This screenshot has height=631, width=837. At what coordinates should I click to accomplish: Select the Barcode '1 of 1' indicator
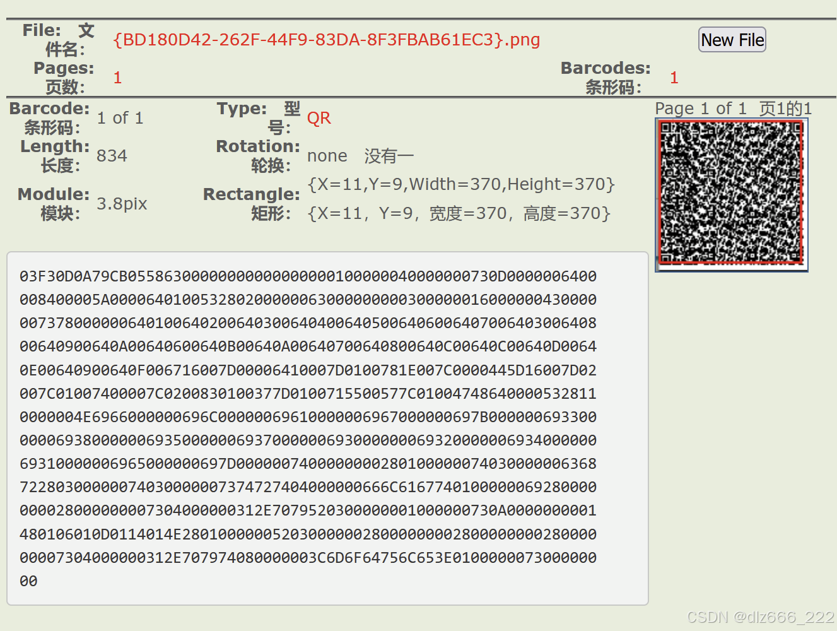pyautogui.click(x=120, y=117)
